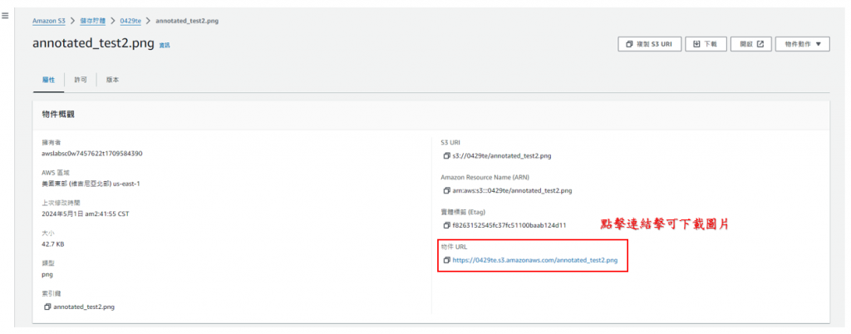Switch to the 版本 tab
Screen dimensions: 851x334
pyautogui.click(x=112, y=80)
